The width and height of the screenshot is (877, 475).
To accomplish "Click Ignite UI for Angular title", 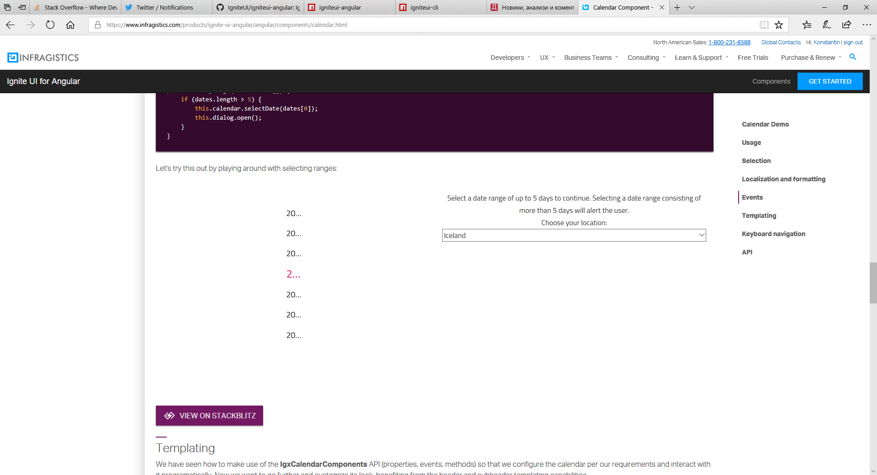I will pyautogui.click(x=43, y=81).
